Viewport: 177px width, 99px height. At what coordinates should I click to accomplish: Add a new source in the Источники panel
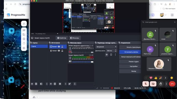(51, 84)
